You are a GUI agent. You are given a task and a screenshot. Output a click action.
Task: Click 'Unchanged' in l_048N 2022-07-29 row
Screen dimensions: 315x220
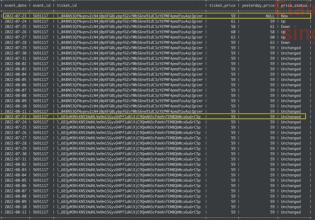click(x=291, y=48)
